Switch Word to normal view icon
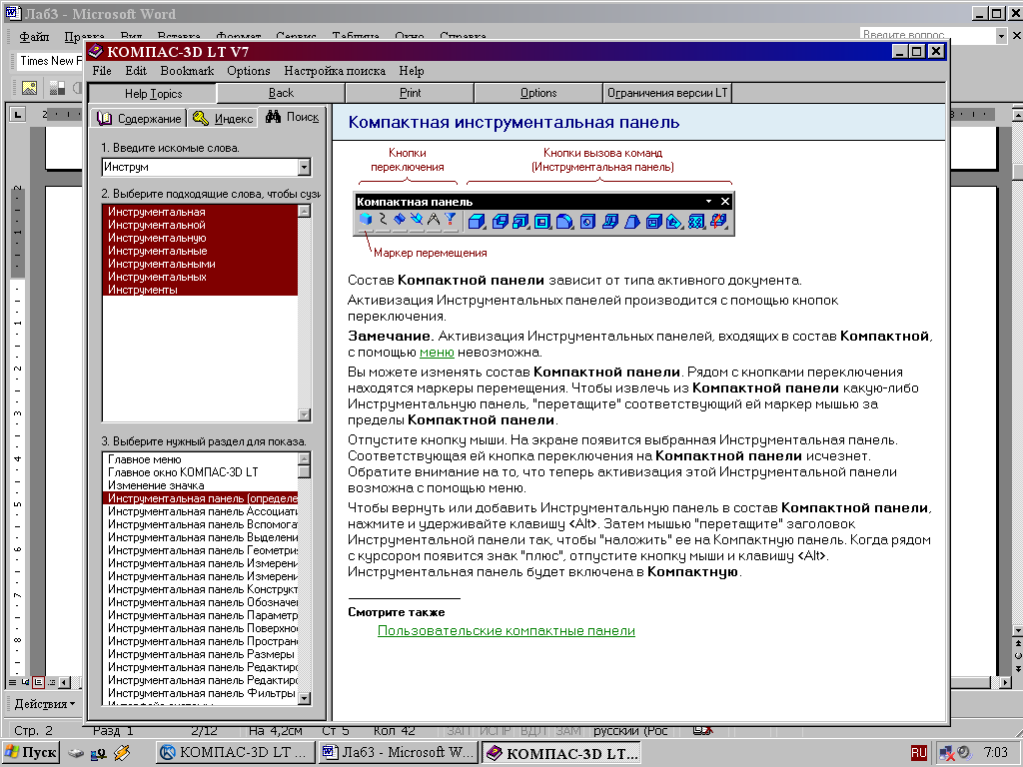Image resolution: width=1023 pixels, height=767 pixels. pos(12,682)
